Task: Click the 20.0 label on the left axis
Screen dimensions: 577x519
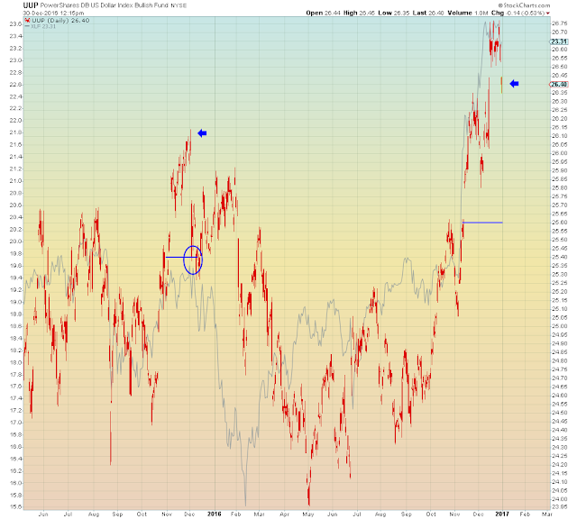Action: tap(16, 241)
